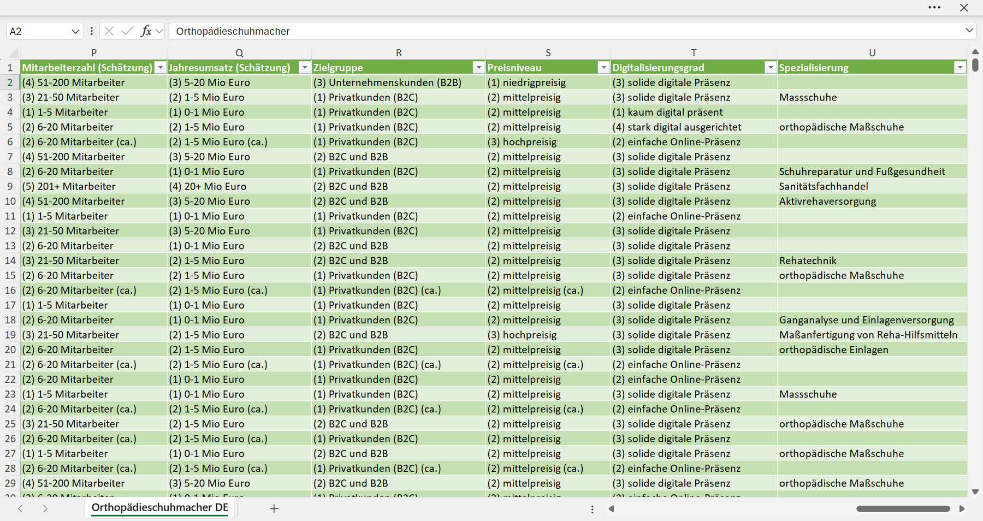Select cell 'Ganganalyse und Einlagenversorgung'
Viewport: 983px width, 521px height.
click(872, 320)
